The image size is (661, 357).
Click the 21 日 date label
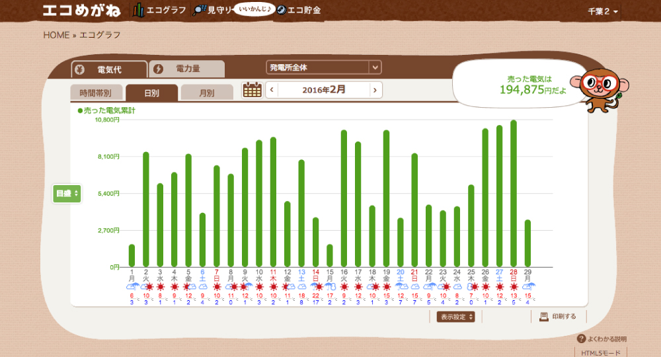(414, 275)
